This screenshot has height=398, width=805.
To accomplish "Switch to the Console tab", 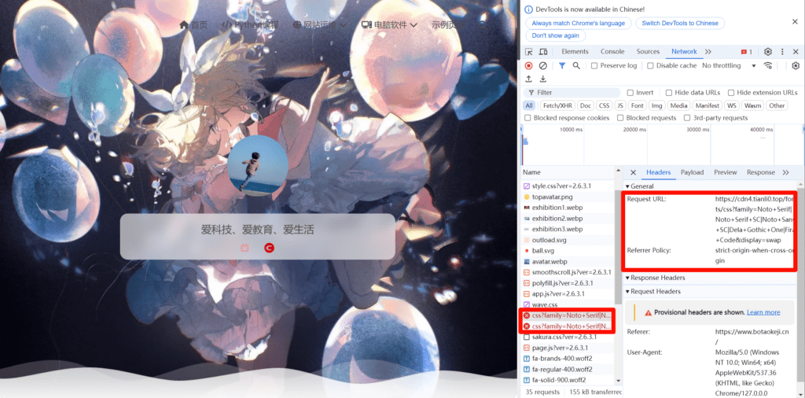I will tap(612, 52).
